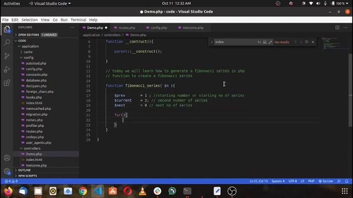Open autoload.php in explorer
Screen dimensions: 353x198
click(36, 63)
